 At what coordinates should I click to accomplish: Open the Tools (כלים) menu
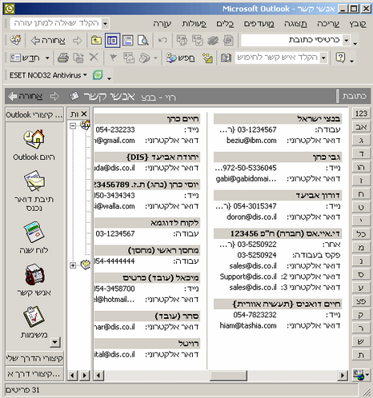225,24
